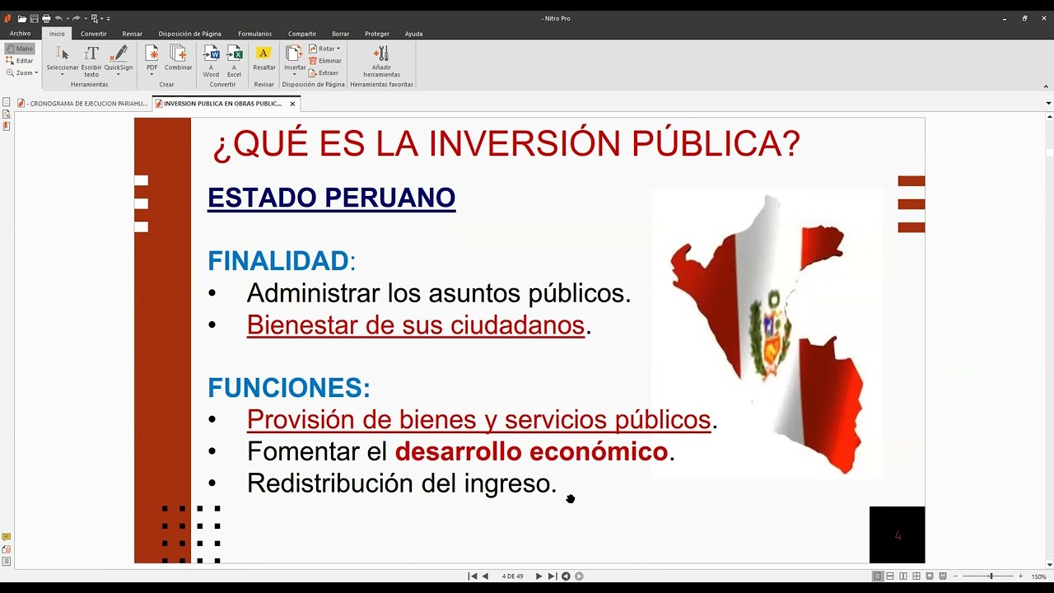Open the comments panel icon at bottom left
The image size is (1054, 593).
pyautogui.click(x=7, y=537)
